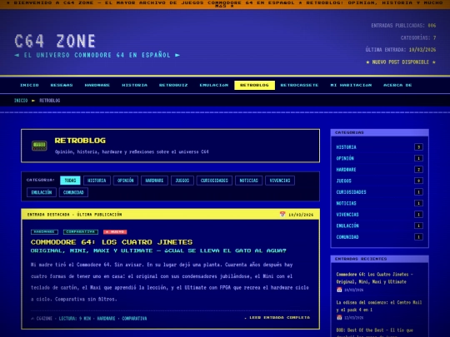Image resolution: width=450 pixels, height=337 pixels.
Task: Open the Commodore 64: Los Cuatro Jinetes title
Action: pos(112,242)
